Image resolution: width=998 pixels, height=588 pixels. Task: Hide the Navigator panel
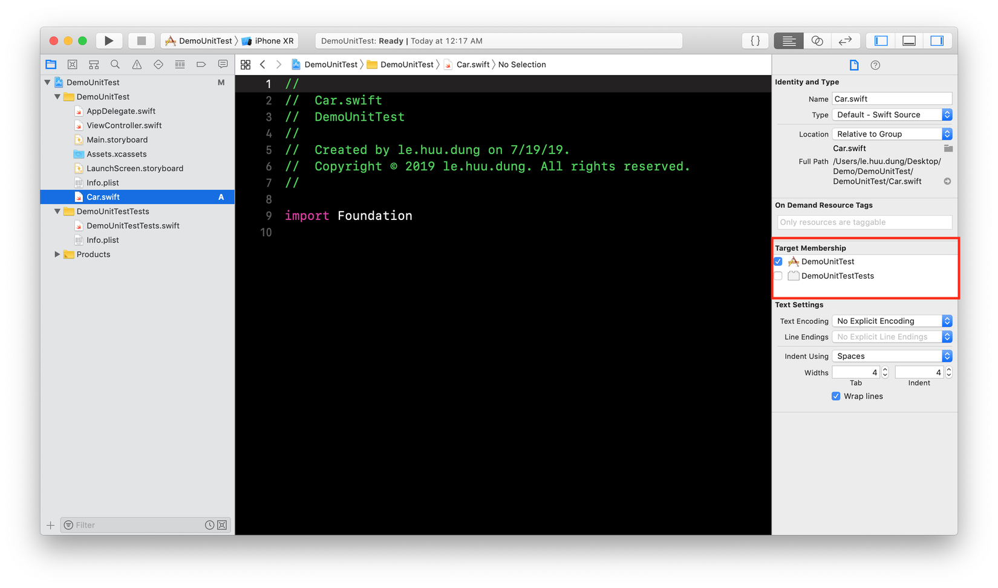tap(881, 40)
